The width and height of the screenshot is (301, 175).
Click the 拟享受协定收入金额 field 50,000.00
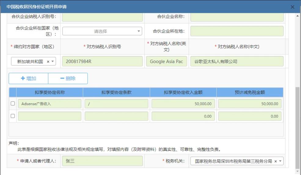click(x=183, y=104)
